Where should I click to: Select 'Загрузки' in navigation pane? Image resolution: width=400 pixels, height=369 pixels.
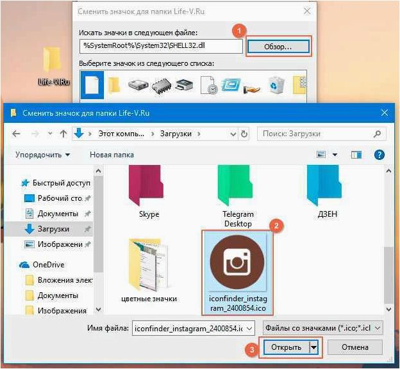(53, 229)
